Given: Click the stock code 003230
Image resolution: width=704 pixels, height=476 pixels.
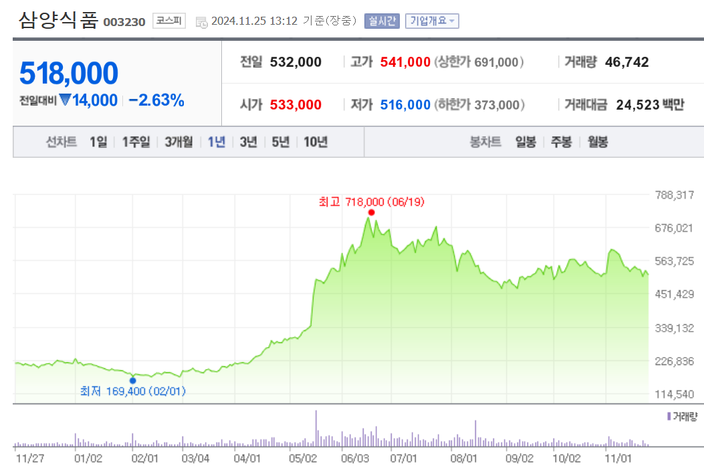Looking at the screenshot, I should (x=124, y=22).
